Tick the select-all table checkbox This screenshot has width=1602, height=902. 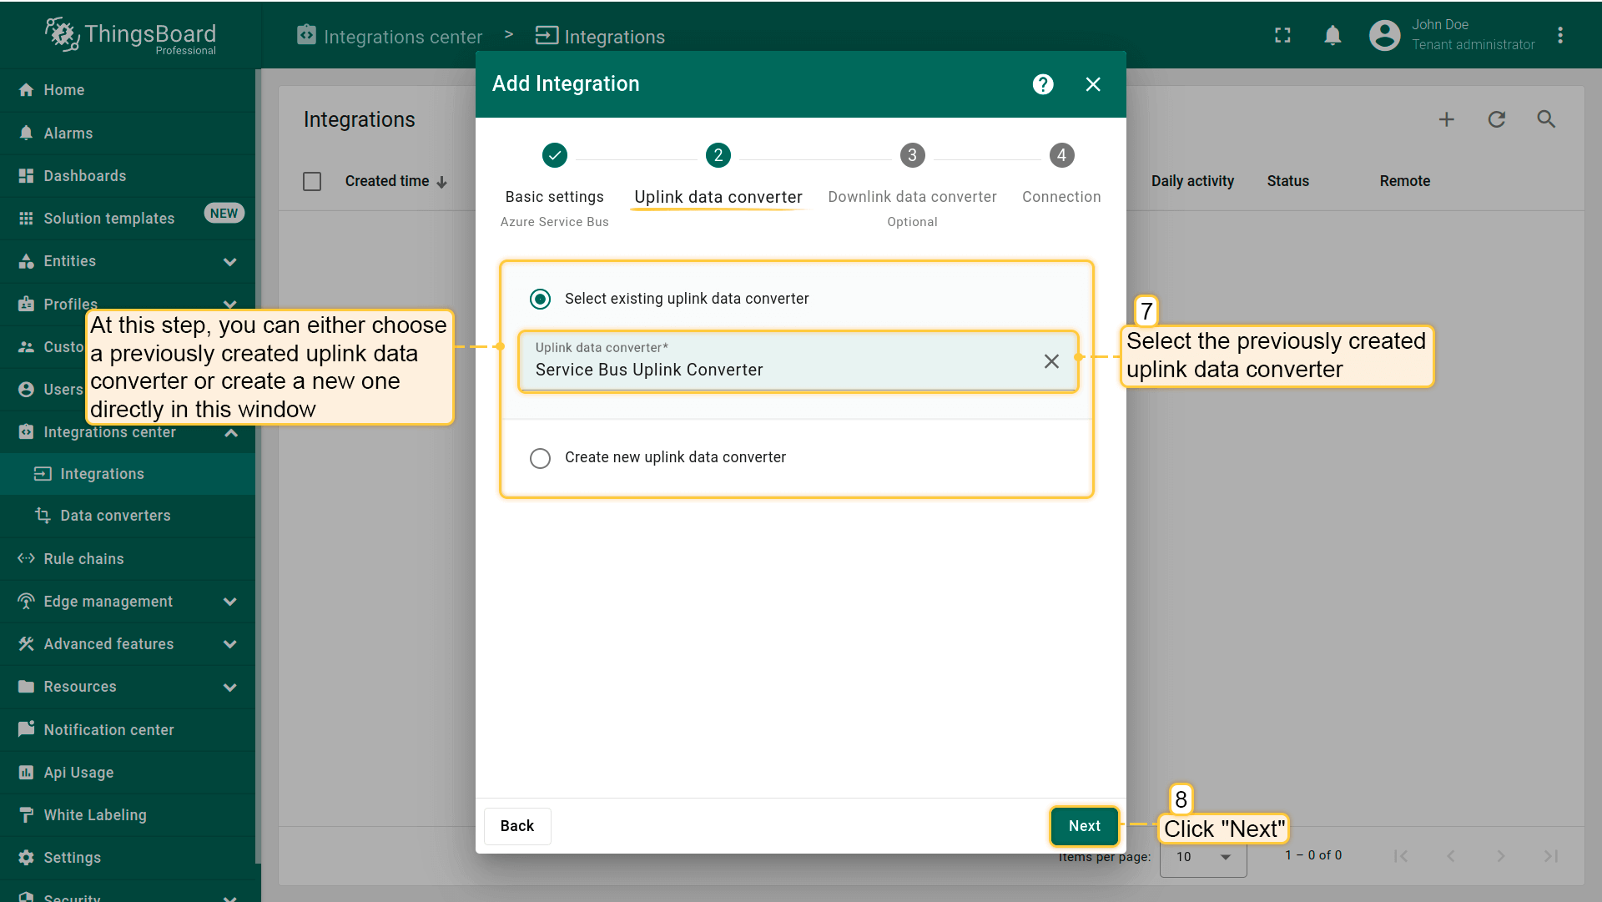click(312, 181)
